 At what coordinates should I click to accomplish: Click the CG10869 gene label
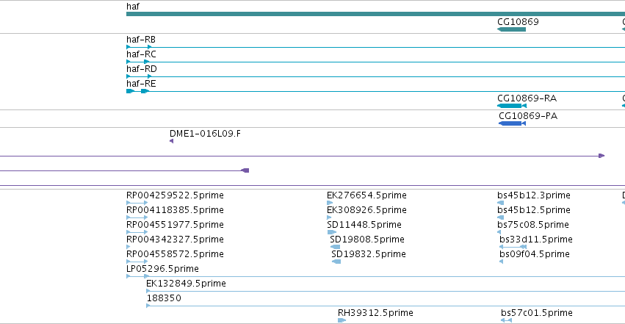tap(518, 22)
